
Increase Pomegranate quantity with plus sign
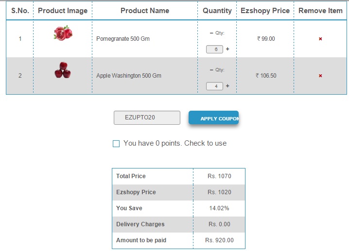227,49
